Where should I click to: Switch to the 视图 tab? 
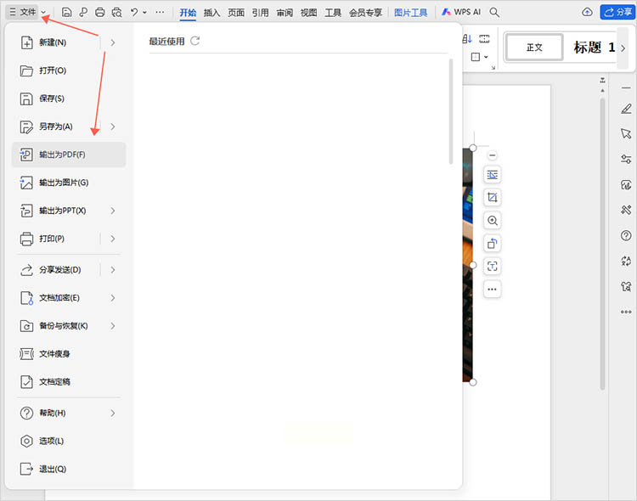coord(309,13)
